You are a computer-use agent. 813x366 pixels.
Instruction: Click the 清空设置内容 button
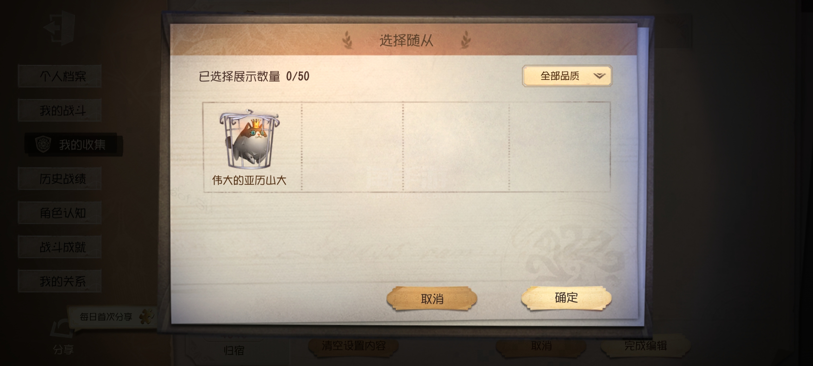pos(353,345)
